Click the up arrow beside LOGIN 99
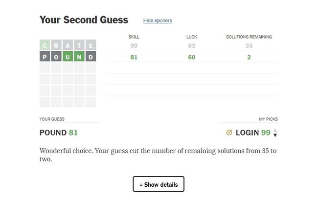This screenshot has height=216, width=318. coord(275,130)
